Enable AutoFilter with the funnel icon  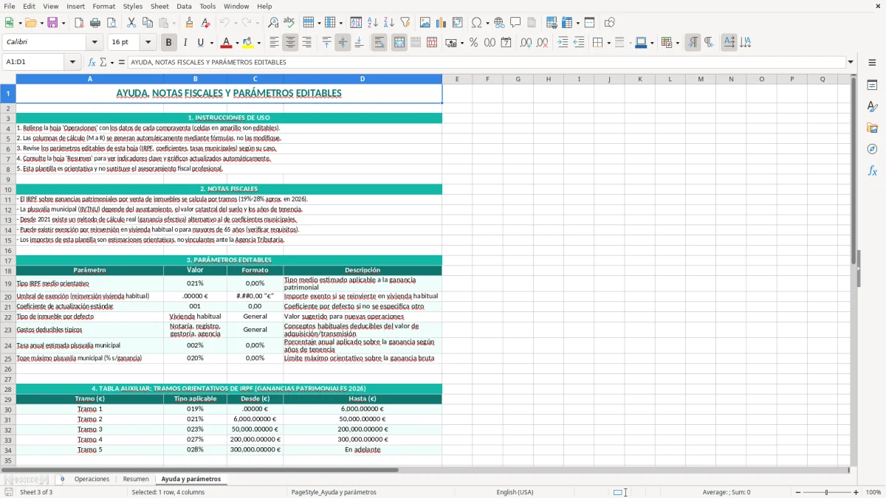coord(405,23)
